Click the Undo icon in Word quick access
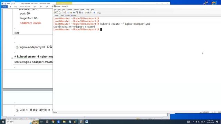Screen dimensions: 221x124 [8, 3]
